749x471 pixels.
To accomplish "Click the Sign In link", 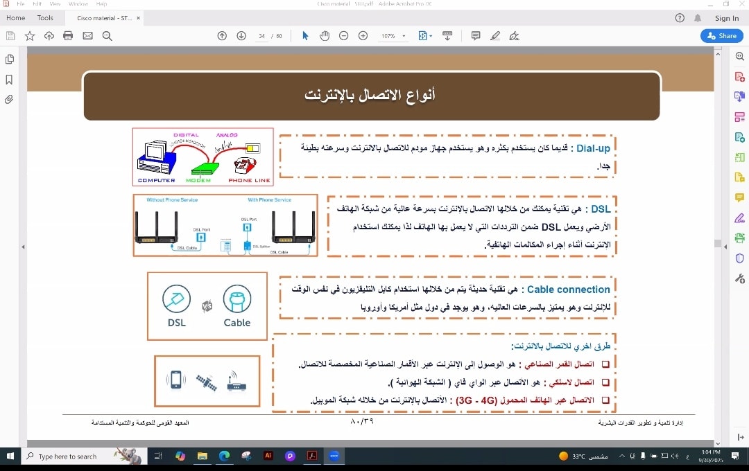I will pyautogui.click(x=727, y=18).
